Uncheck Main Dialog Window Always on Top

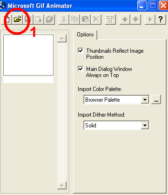pos(81,69)
